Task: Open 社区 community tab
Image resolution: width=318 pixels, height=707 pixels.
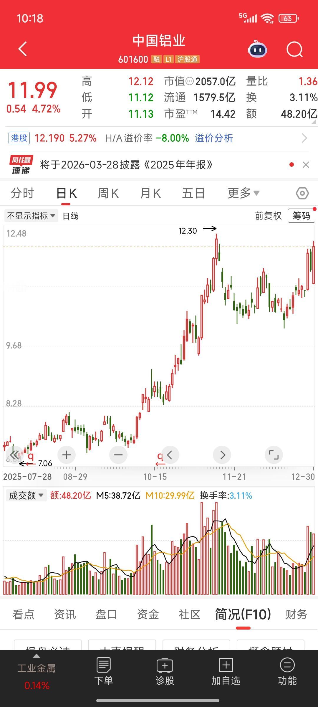Action: (190, 615)
